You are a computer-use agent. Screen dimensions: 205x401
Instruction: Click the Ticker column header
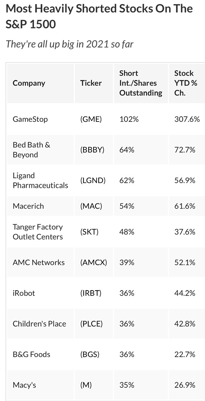pyautogui.click(x=91, y=83)
